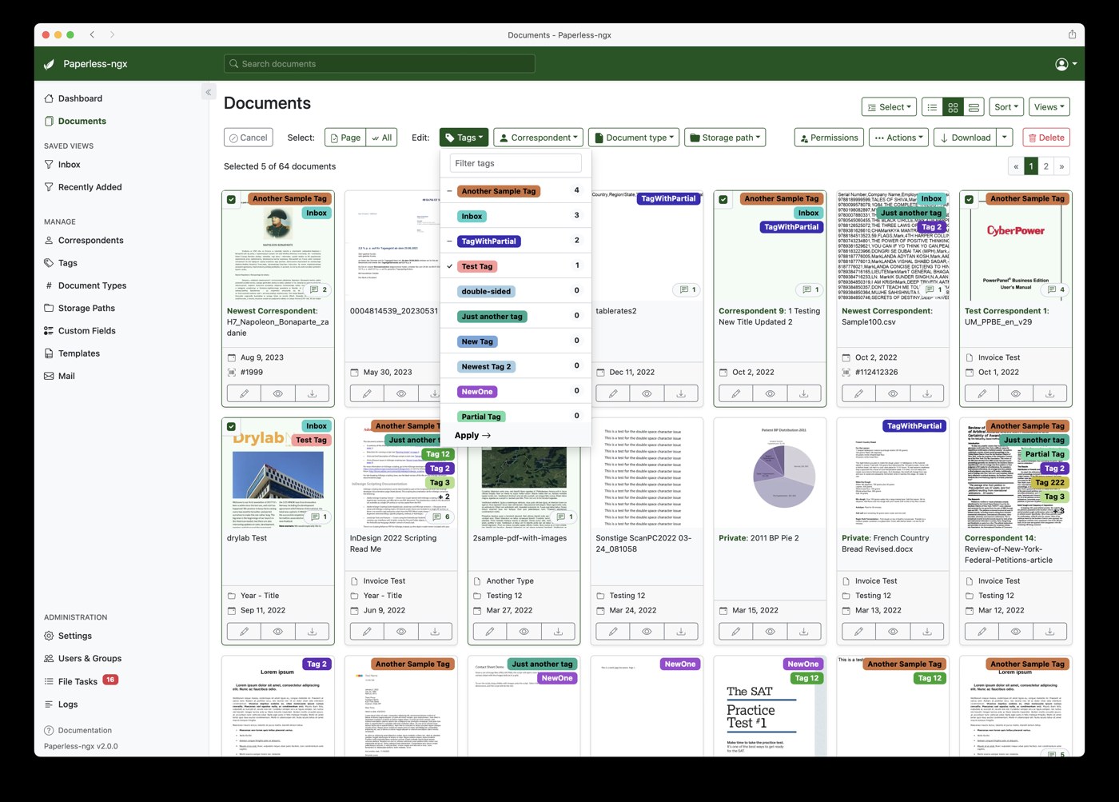Screen dimensions: 1119x802
Task: Open the Sort dropdown
Action: click(1006, 107)
